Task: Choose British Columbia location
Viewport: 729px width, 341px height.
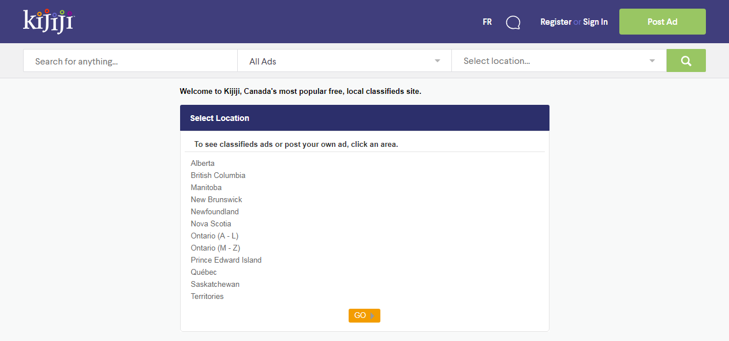Action: (x=218, y=175)
